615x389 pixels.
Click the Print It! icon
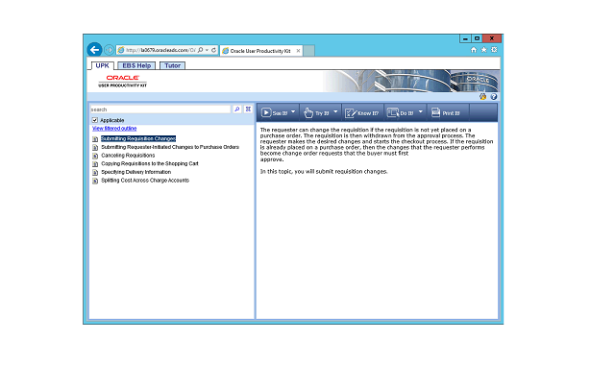point(445,112)
